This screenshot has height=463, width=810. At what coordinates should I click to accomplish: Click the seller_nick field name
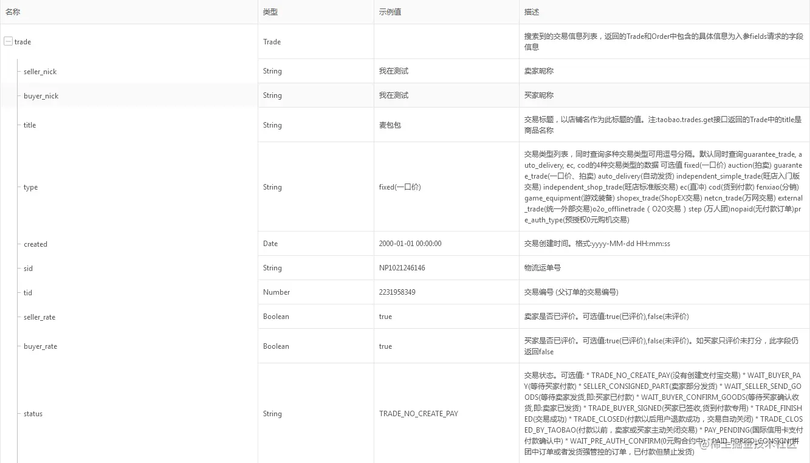(39, 71)
